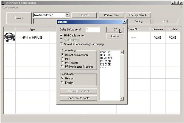Click the Delay before send field
Viewport: 184px width, 123px height.
[x=93, y=29]
